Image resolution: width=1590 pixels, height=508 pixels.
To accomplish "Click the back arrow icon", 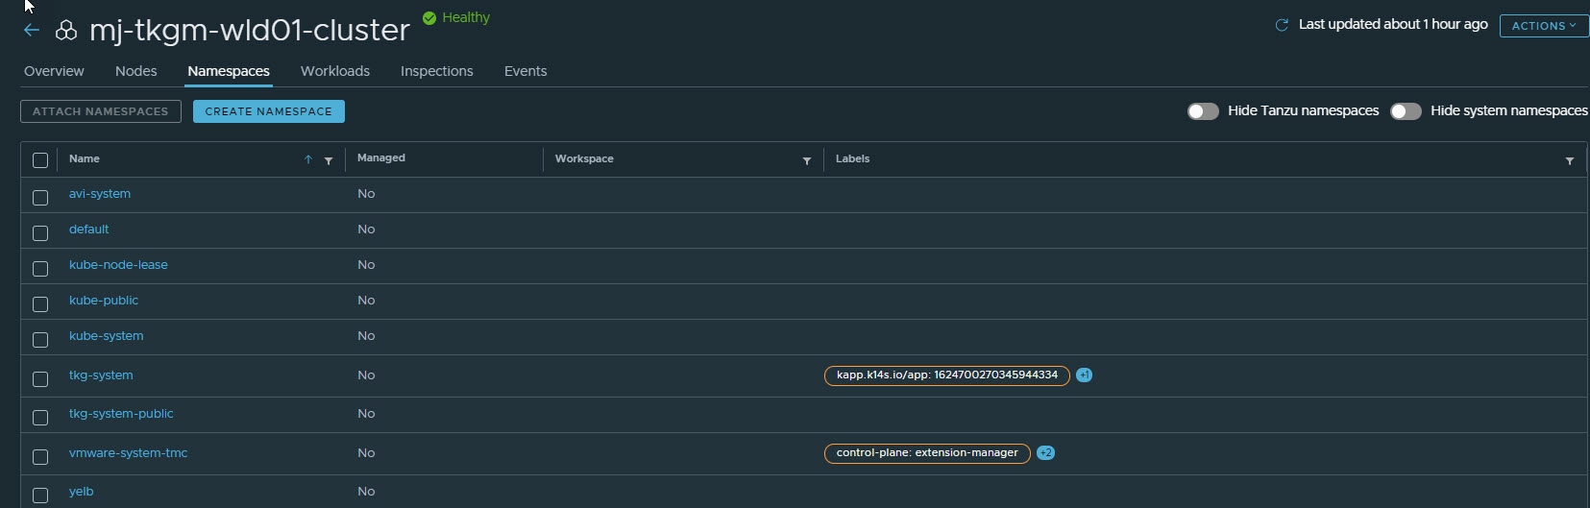I will [x=32, y=31].
